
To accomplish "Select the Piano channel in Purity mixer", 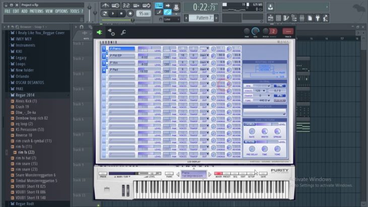I will tap(122, 48).
